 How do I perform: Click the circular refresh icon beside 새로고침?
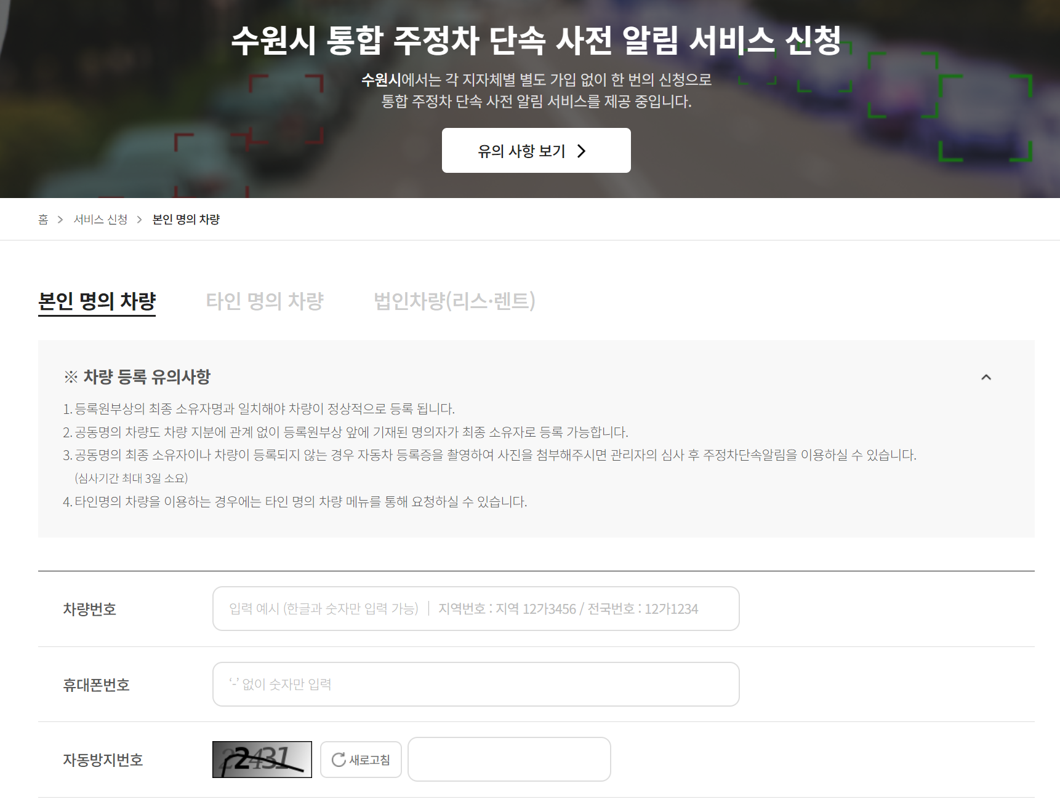[337, 759]
